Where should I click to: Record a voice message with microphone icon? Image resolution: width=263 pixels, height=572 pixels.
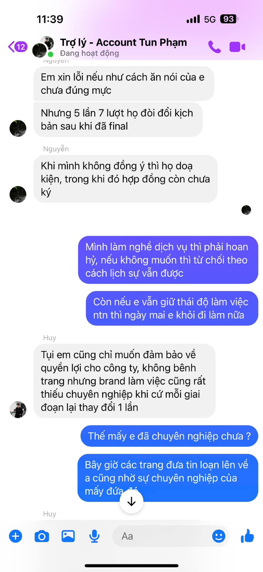94,536
